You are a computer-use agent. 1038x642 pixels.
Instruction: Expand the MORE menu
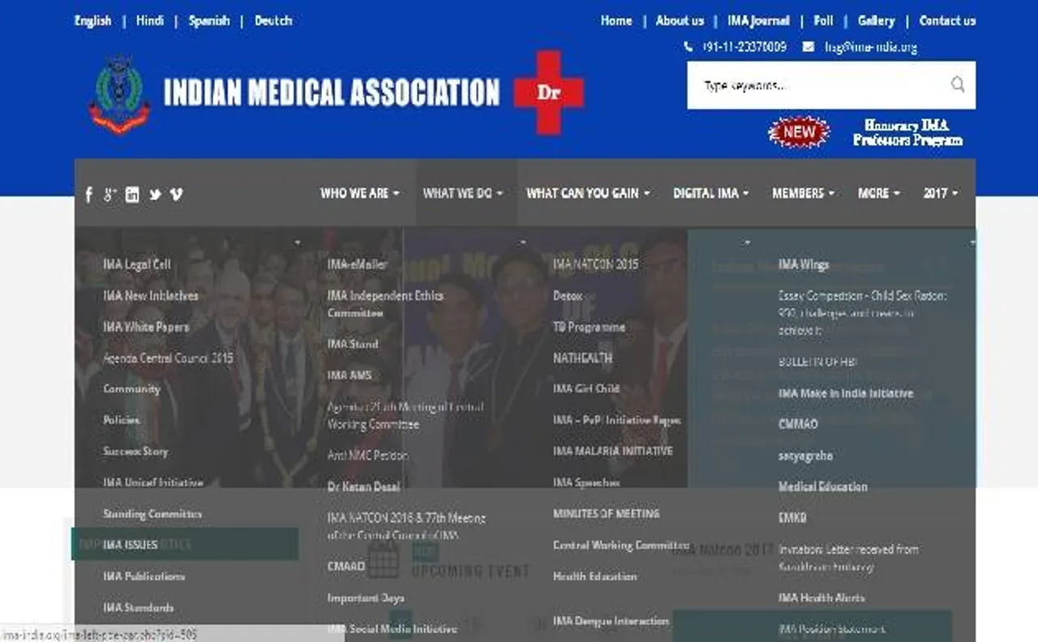coord(879,193)
